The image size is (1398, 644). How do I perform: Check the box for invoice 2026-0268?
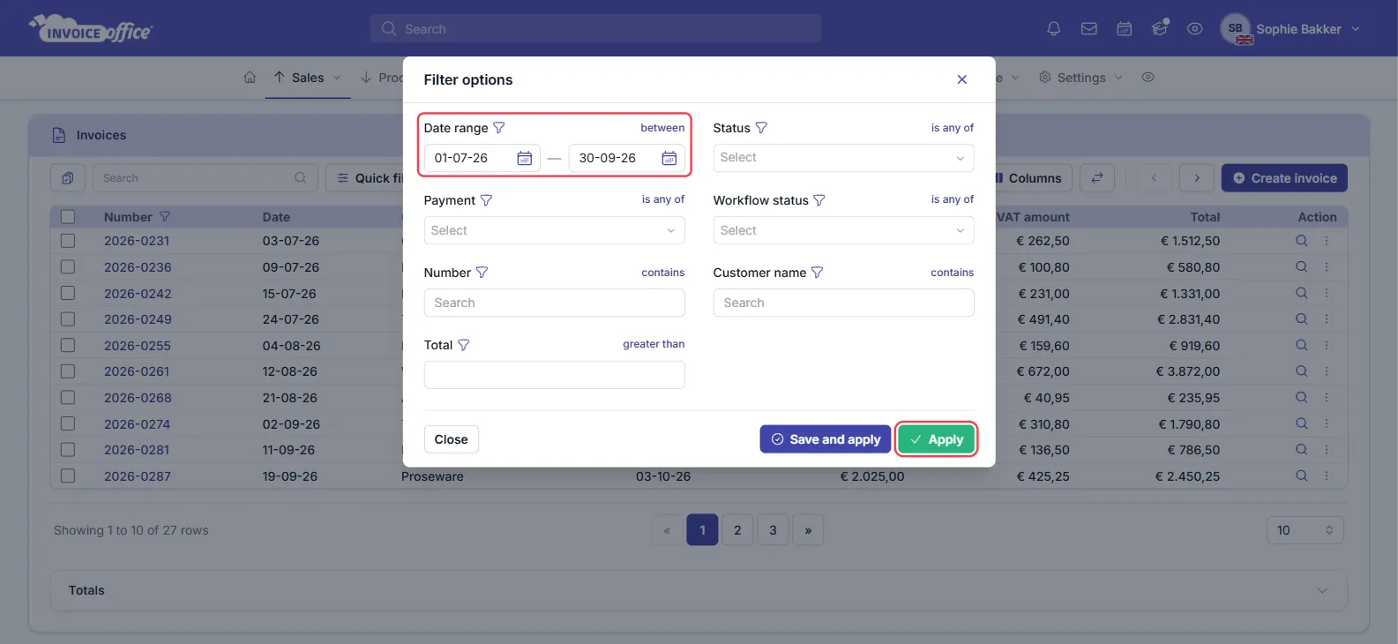click(68, 398)
